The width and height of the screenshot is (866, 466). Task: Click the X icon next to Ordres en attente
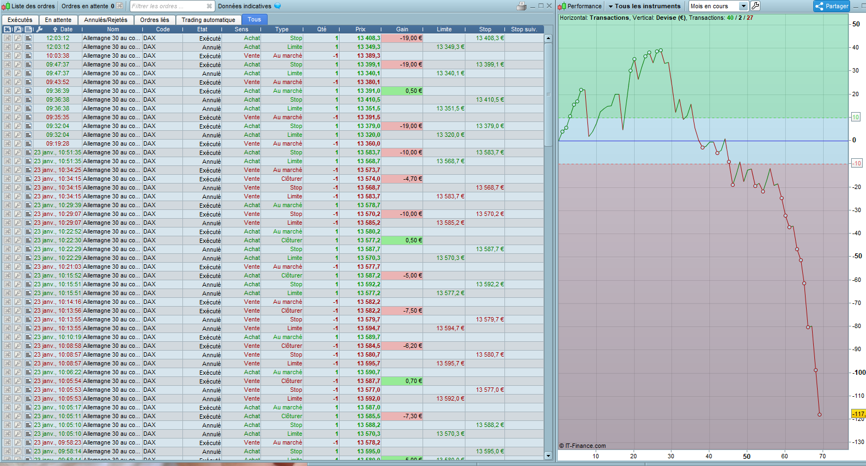[119, 6]
